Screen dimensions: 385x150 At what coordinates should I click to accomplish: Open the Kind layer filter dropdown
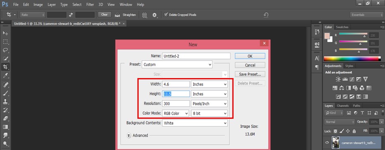pos(333,113)
